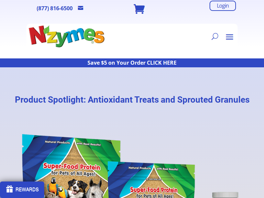Click the registered trademark symbol on logo

(x=93, y=42)
